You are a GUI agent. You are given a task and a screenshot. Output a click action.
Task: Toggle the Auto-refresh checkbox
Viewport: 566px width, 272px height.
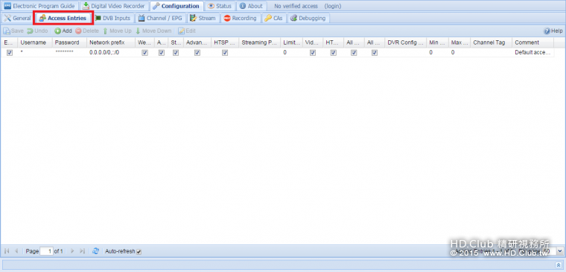coord(139,251)
